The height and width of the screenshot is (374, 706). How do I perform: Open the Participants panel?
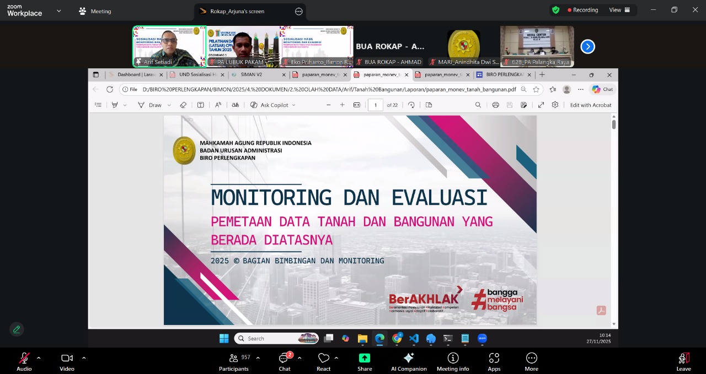(234, 361)
